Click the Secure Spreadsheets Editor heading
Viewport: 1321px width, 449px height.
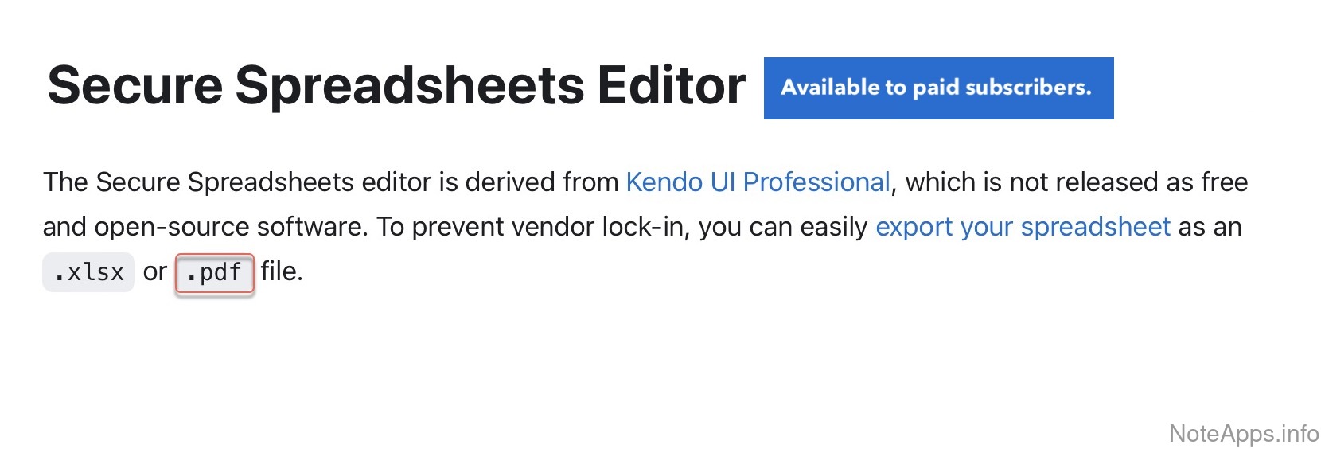(396, 85)
